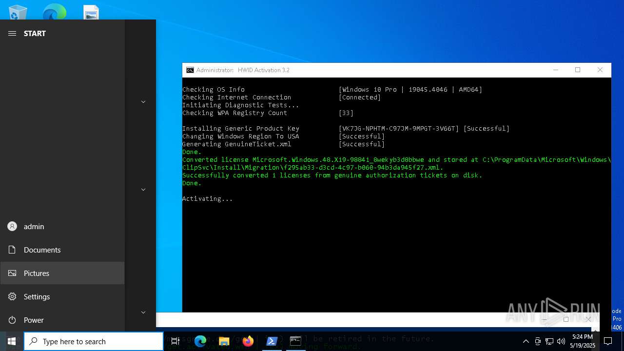
Task: Focus the Type here to search box
Action: click(x=94, y=341)
